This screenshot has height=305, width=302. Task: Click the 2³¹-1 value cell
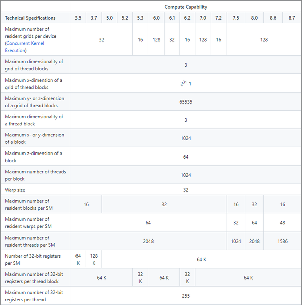click(x=185, y=83)
